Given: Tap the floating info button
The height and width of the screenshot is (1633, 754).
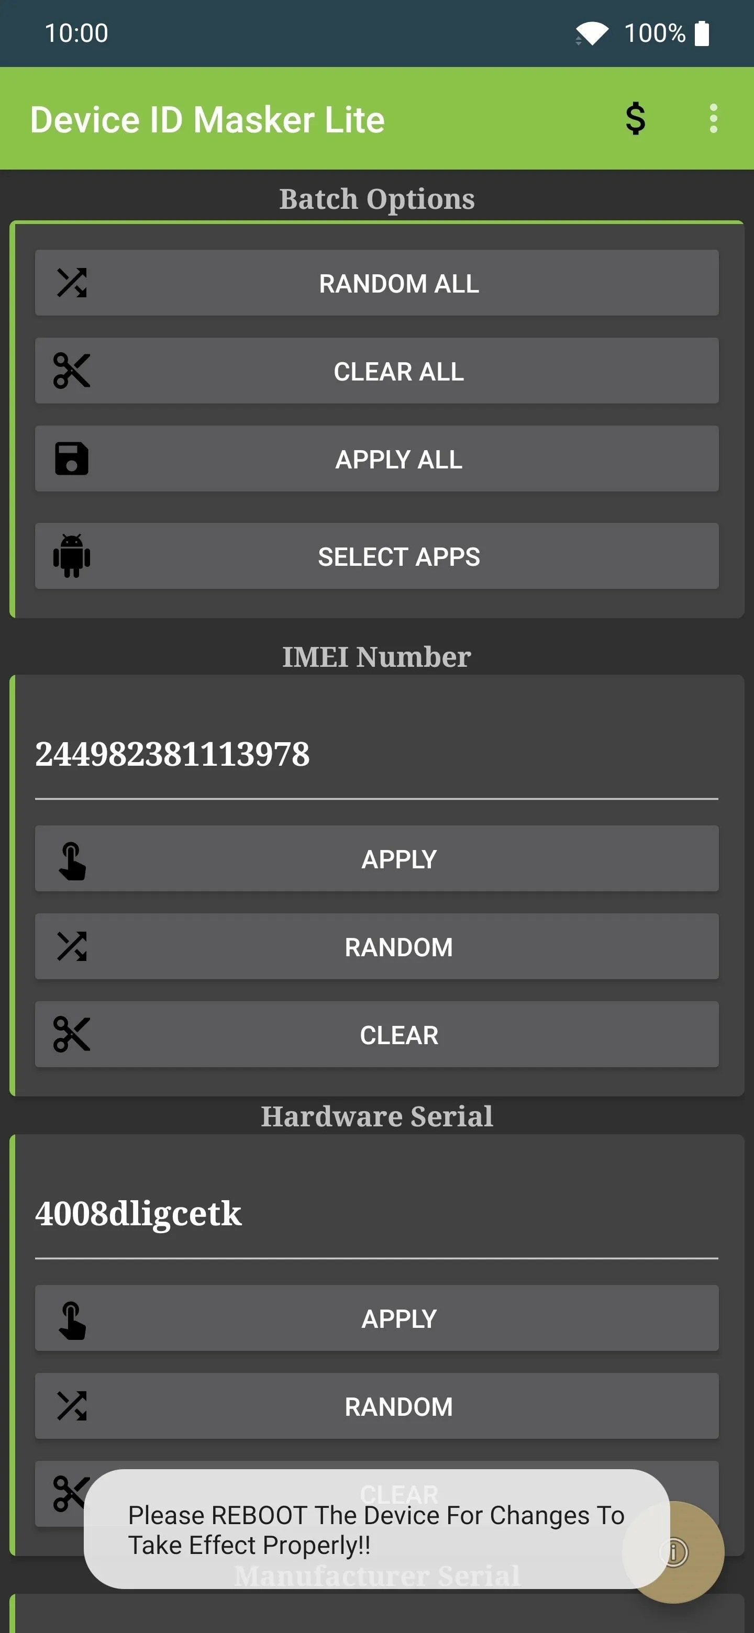Looking at the screenshot, I should click(x=673, y=1552).
